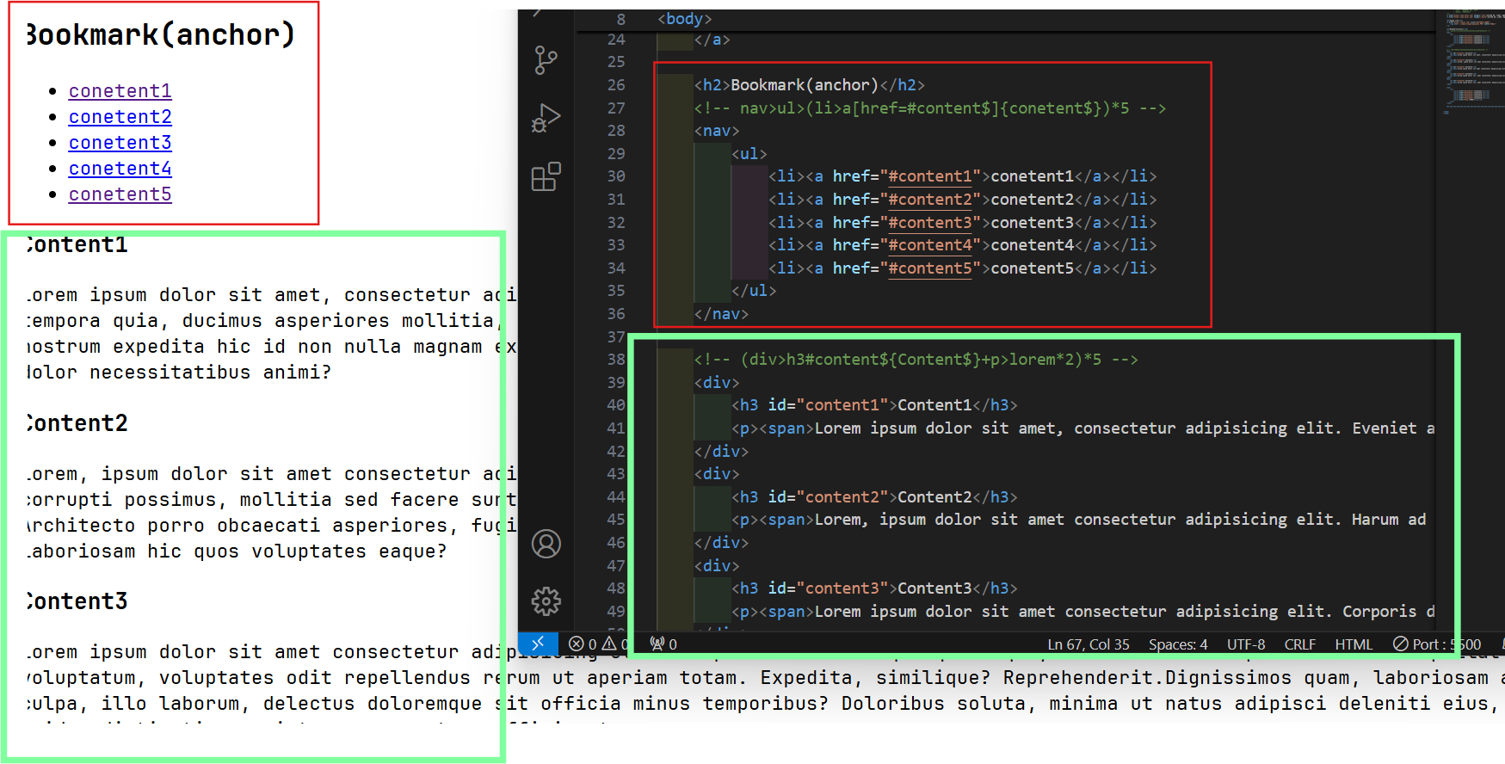This screenshot has width=1505, height=764.
Task: Click Port : 5500 Live Server indicator
Action: click(x=1437, y=644)
